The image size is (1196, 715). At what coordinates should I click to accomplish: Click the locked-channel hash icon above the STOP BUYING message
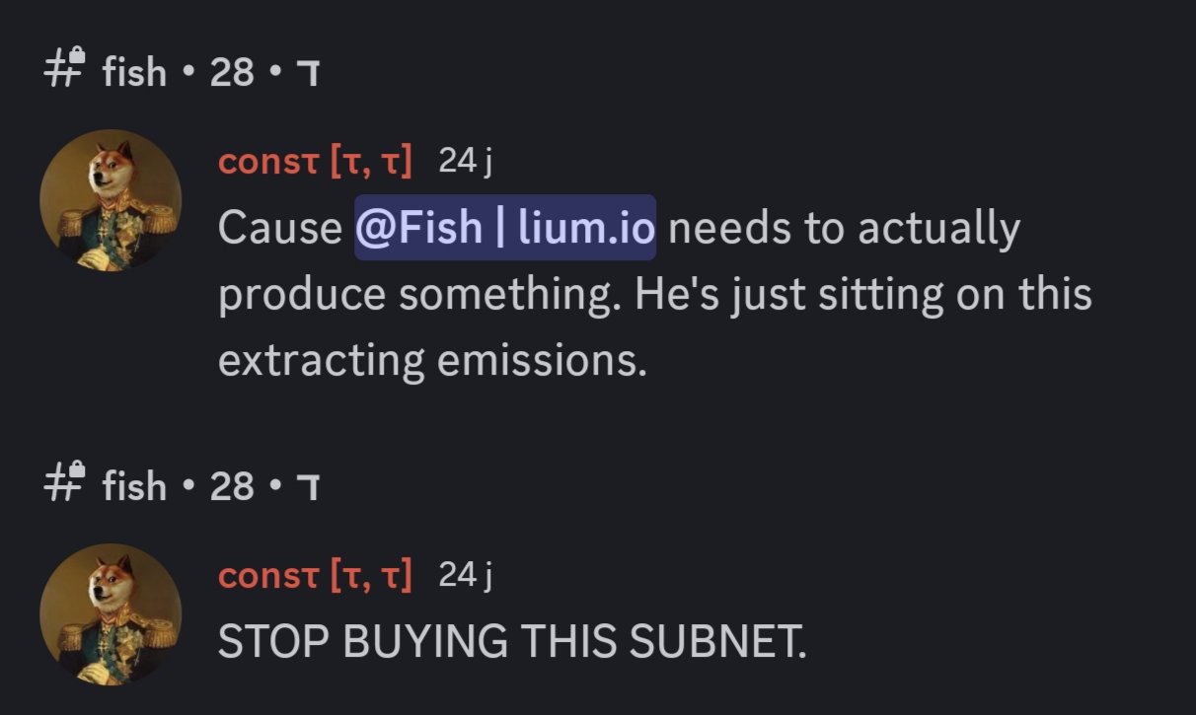(67, 484)
